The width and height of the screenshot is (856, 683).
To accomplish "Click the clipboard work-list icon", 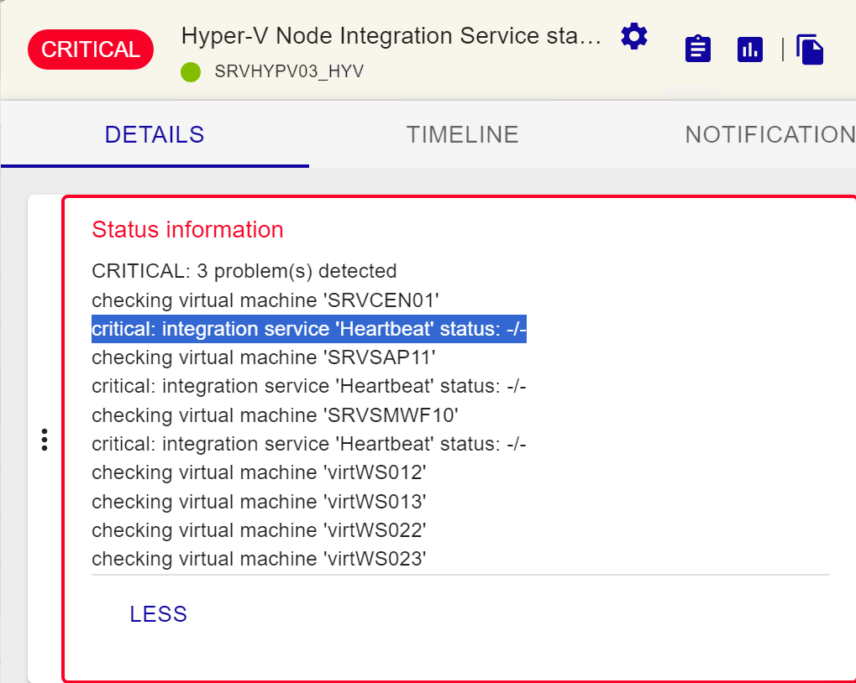I will click(x=697, y=49).
